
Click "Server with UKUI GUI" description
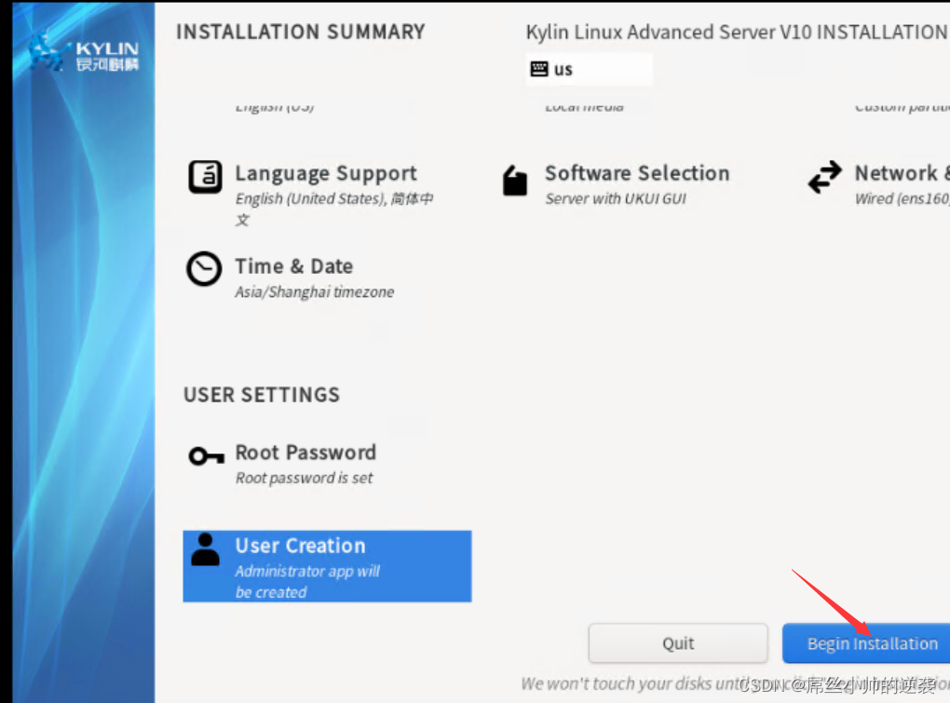615,199
